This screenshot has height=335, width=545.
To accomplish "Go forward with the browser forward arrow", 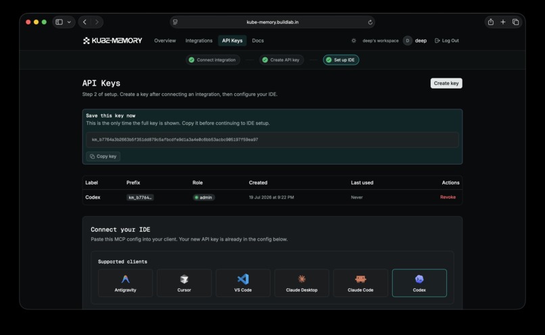I will 97,22.
